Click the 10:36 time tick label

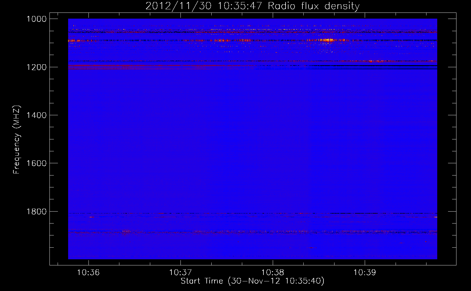pos(88,272)
